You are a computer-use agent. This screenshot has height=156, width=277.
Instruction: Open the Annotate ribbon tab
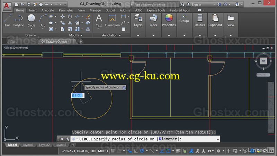[x=47, y=10]
